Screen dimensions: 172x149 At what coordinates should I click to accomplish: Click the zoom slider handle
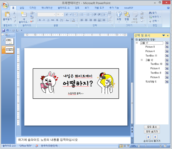[146, 146]
